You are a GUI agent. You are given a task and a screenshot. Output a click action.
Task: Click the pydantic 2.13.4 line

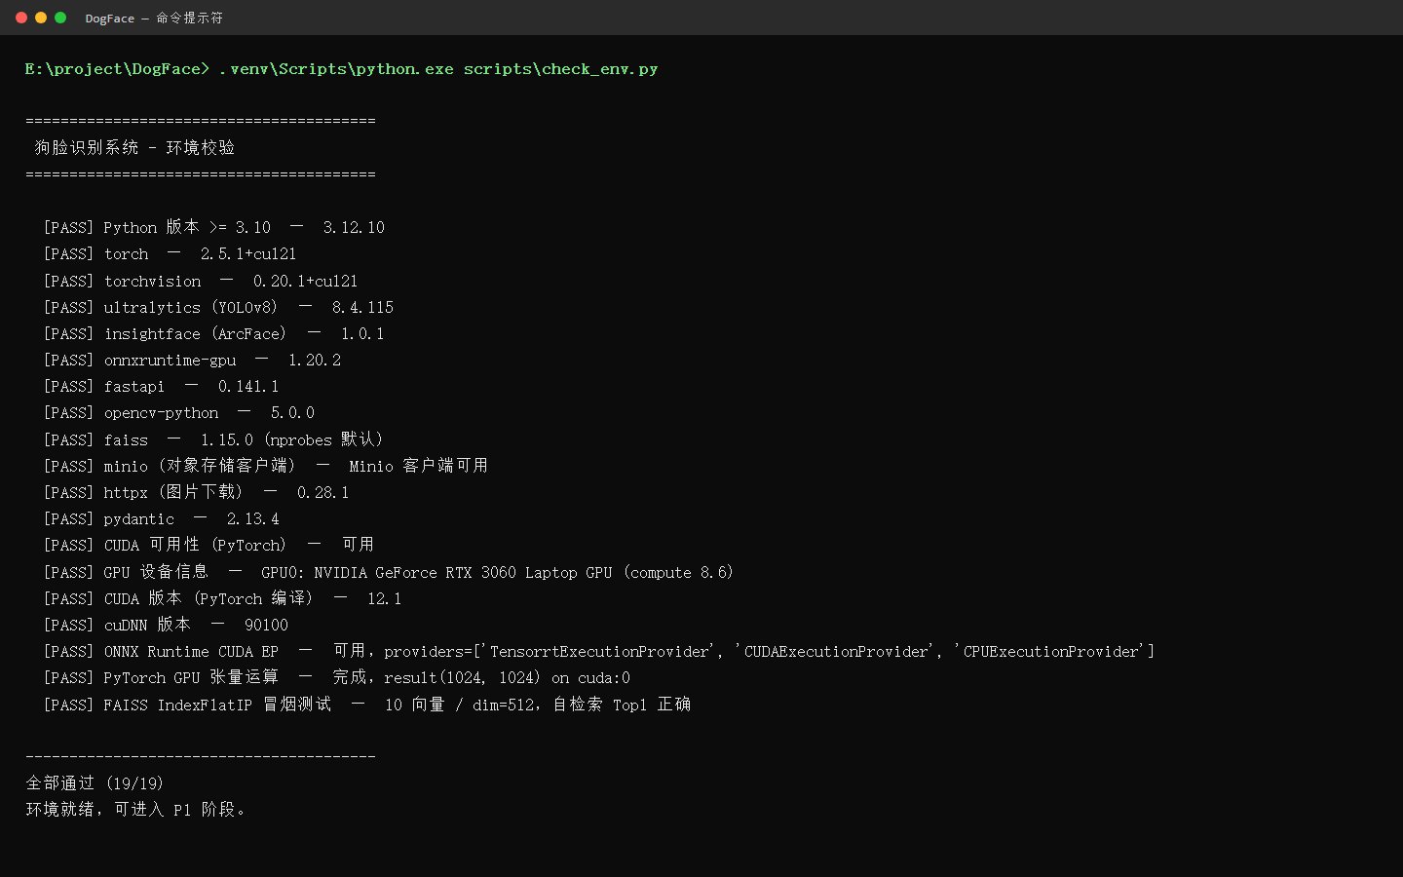(x=161, y=518)
